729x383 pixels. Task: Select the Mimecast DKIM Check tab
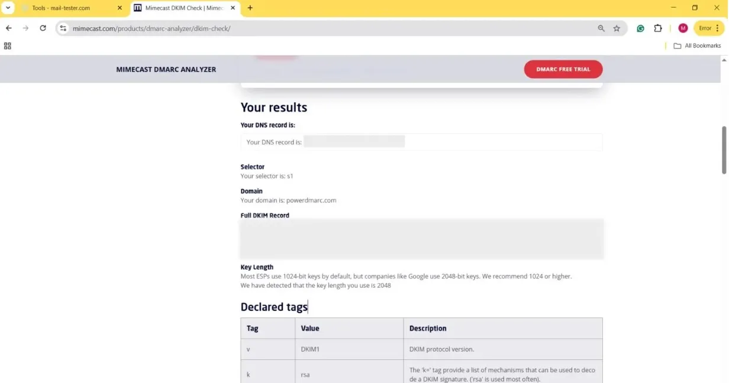183,8
